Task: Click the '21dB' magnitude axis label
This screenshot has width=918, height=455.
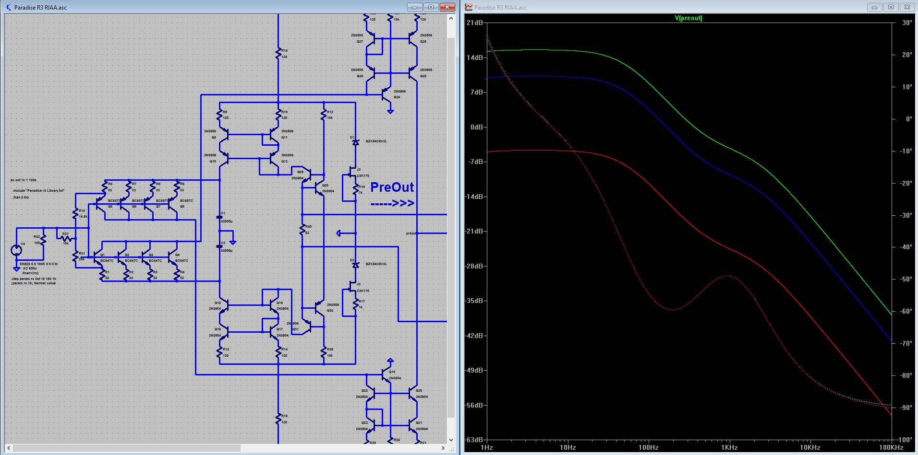Action: [x=475, y=23]
